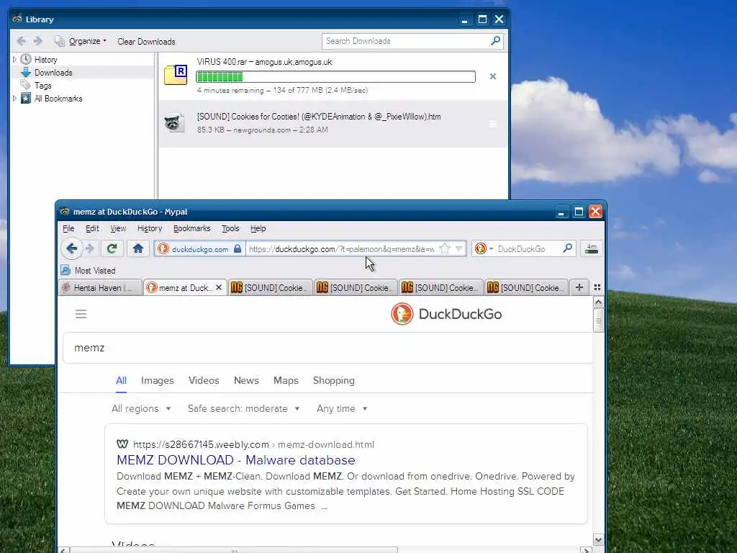Viewport: 737px width, 553px height.
Task: Click the DuckDuckGo site identity icon
Action: pyautogui.click(x=163, y=248)
